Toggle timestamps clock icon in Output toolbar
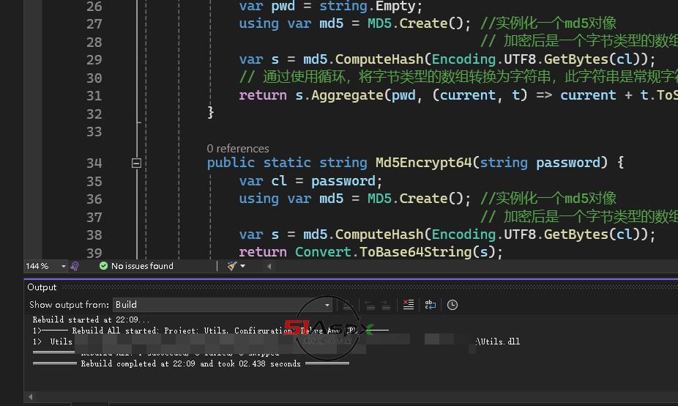678x406 pixels. pyautogui.click(x=452, y=305)
